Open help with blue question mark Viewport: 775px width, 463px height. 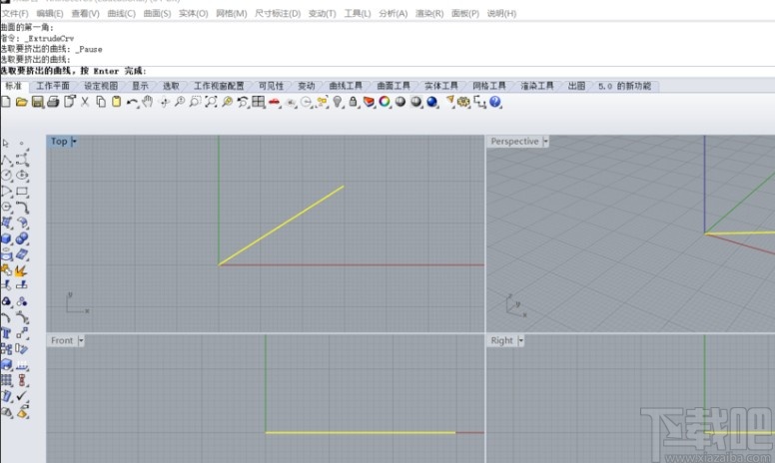point(494,102)
